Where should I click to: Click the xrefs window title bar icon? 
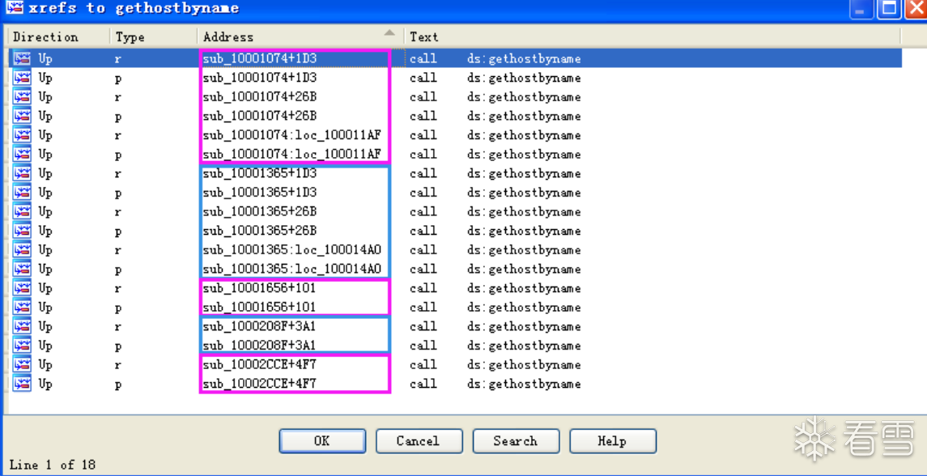click(15, 8)
